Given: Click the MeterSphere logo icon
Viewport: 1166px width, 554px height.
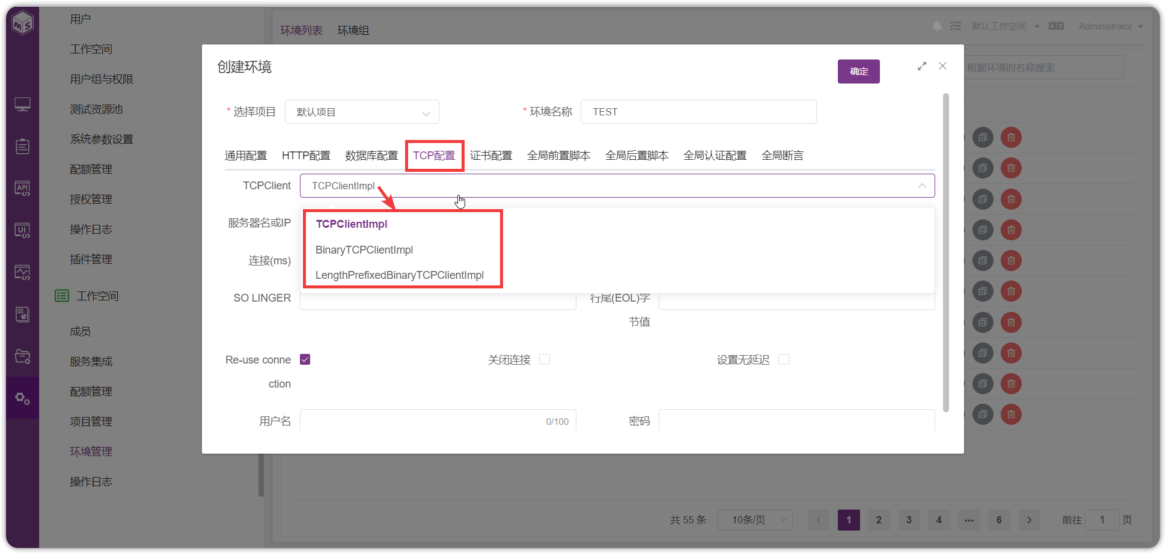Looking at the screenshot, I should click(x=22, y=23).
